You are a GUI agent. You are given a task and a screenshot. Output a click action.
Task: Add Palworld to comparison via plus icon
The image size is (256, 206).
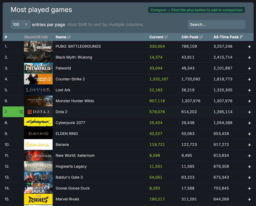[249, 68]
